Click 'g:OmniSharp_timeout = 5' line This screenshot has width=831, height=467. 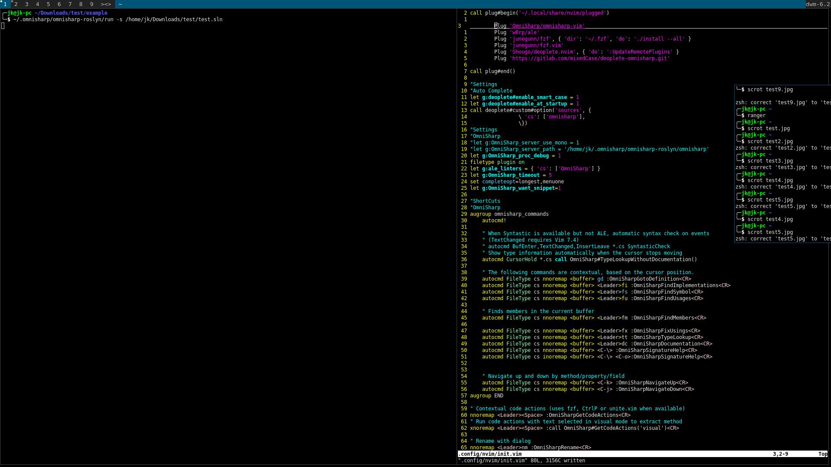pyautogui.click(x=511, y=175)
